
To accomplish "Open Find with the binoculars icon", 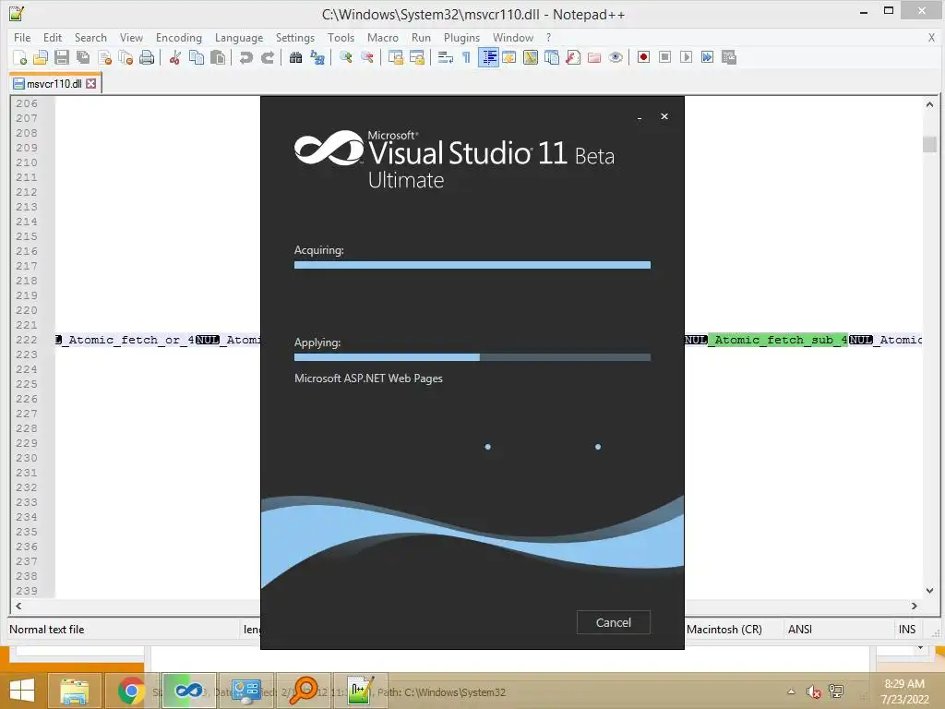I will pos(295,57).
